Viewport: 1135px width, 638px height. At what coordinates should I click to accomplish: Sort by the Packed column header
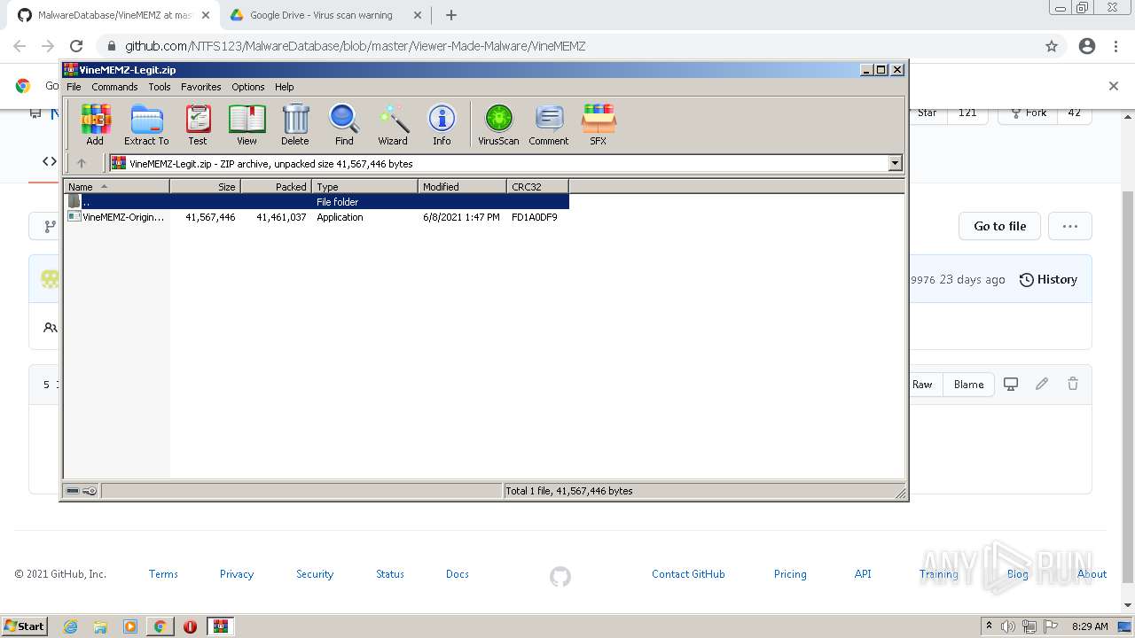pyautogui.click(x=276, y=186)
